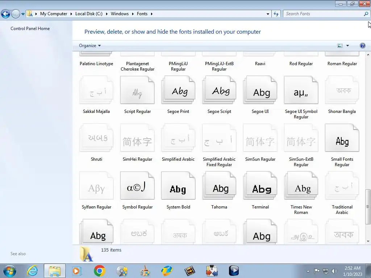Screen dimensions: 371x278
Task: Select the Times New Roman font icon
Action: (x=301, y=186)
